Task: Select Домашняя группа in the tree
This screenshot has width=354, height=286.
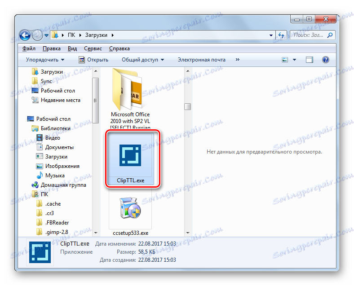Action: (63, 185)
